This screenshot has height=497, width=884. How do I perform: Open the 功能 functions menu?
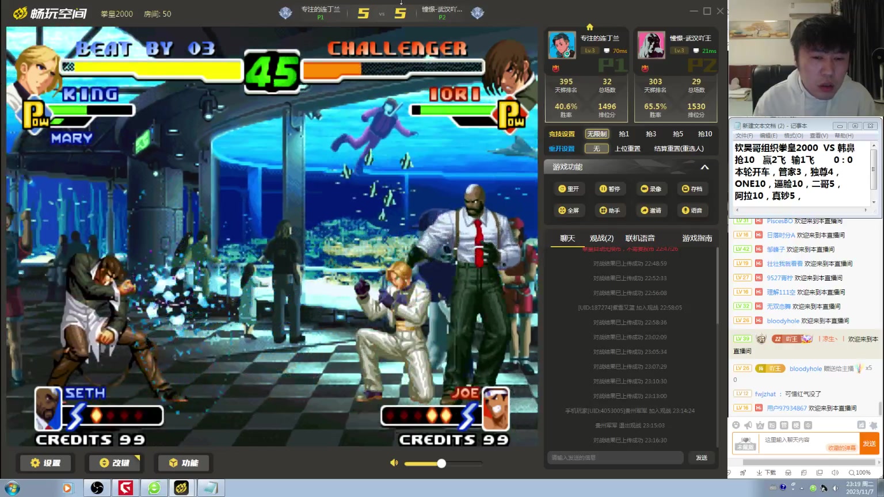tap(184, 463)
